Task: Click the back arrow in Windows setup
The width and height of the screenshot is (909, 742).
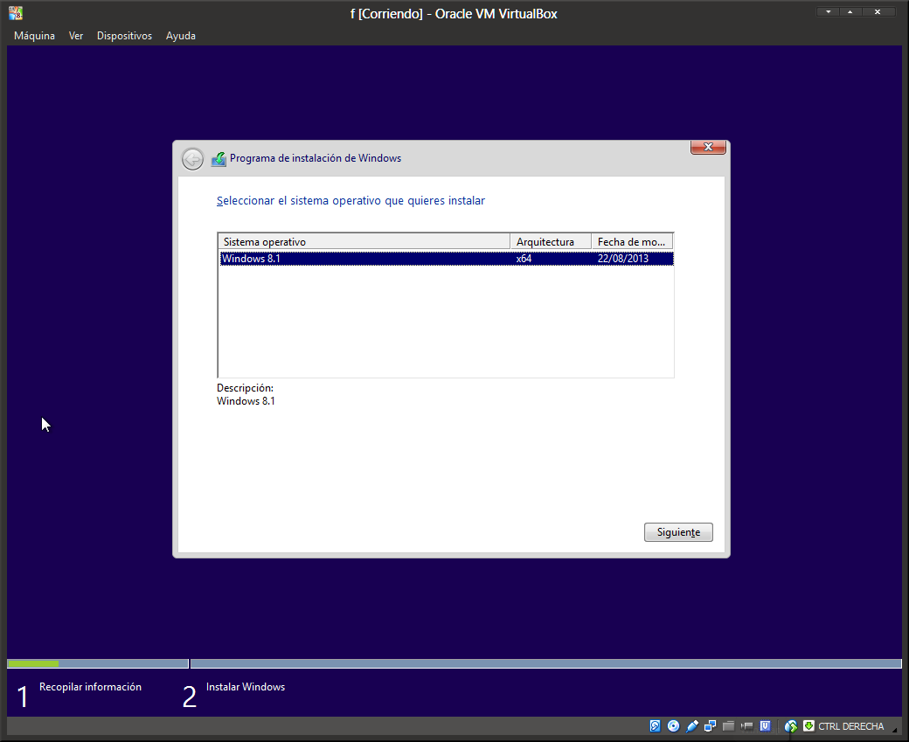Action: point(192,158)
